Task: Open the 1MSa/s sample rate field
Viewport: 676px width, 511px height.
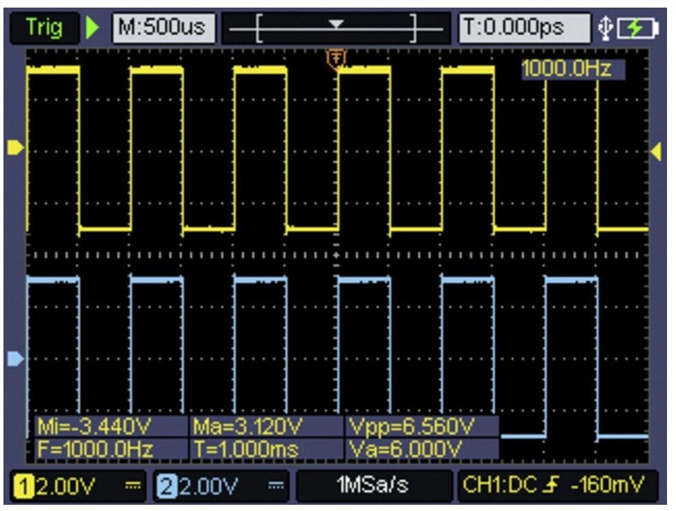Action: [373, 485]
